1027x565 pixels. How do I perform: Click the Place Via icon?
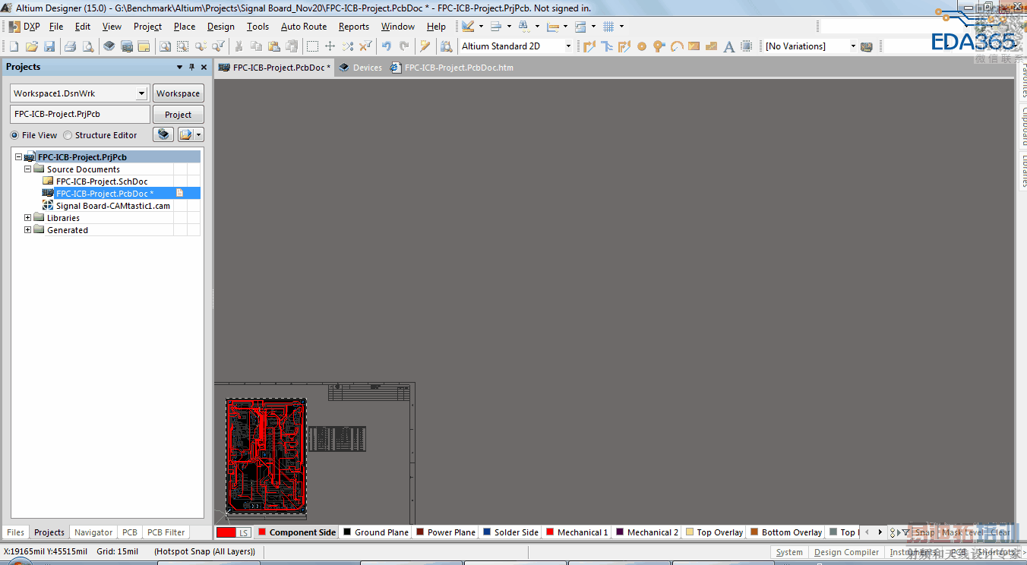click(x=659, y=46)
